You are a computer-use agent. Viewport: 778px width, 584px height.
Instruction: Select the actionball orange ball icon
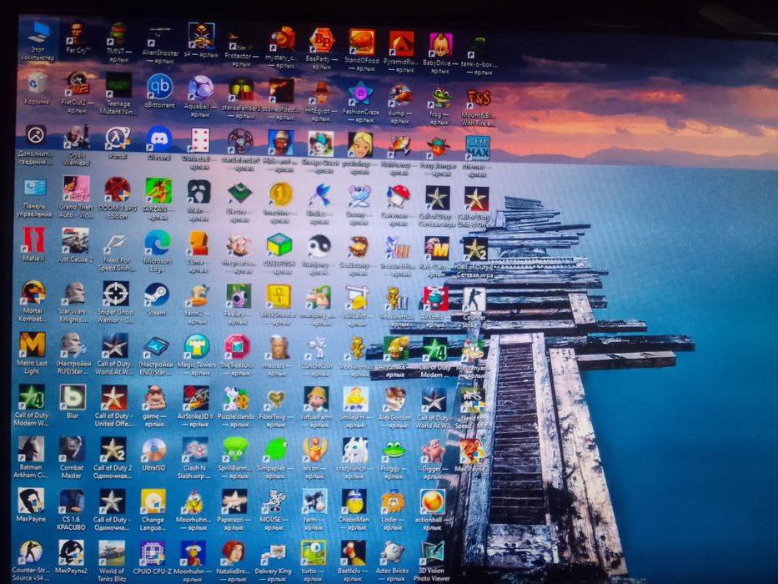coord(432,501)
